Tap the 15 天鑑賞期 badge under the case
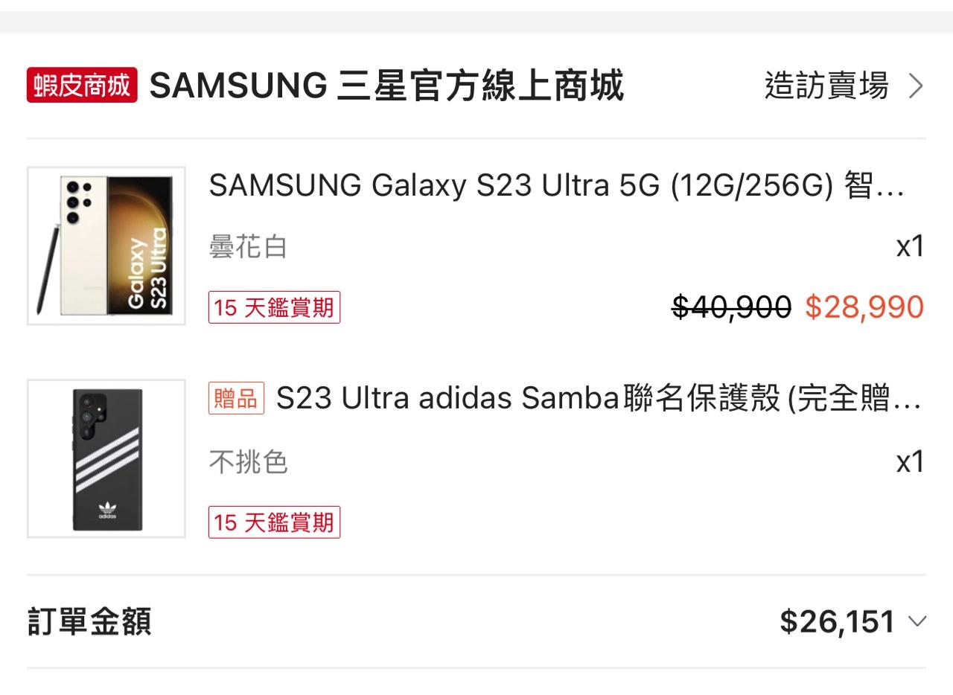 click(x=274, y=522)
